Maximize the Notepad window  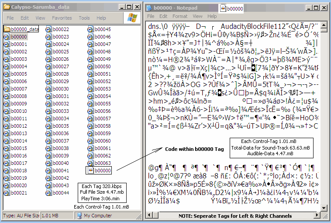[x=316, y=8]
